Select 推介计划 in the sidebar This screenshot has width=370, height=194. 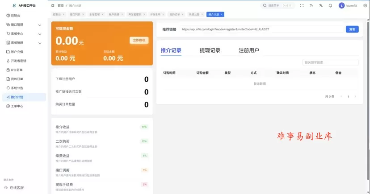point(24,97)
